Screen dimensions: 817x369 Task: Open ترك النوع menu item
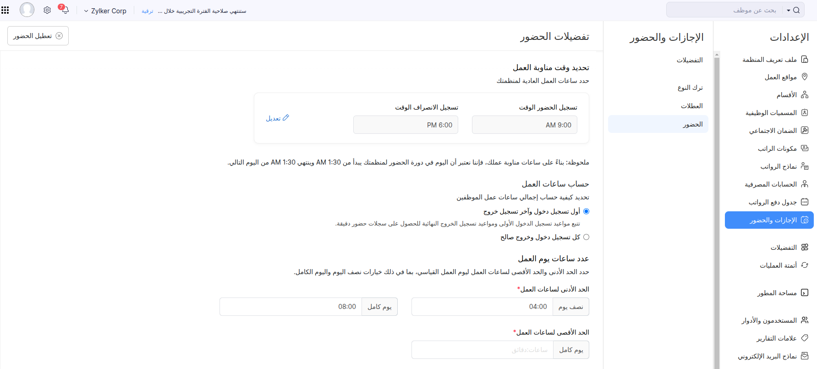(x=690, y=88)
